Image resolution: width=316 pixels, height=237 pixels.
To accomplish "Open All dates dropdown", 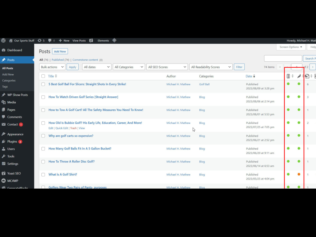I will coord(97,67).
